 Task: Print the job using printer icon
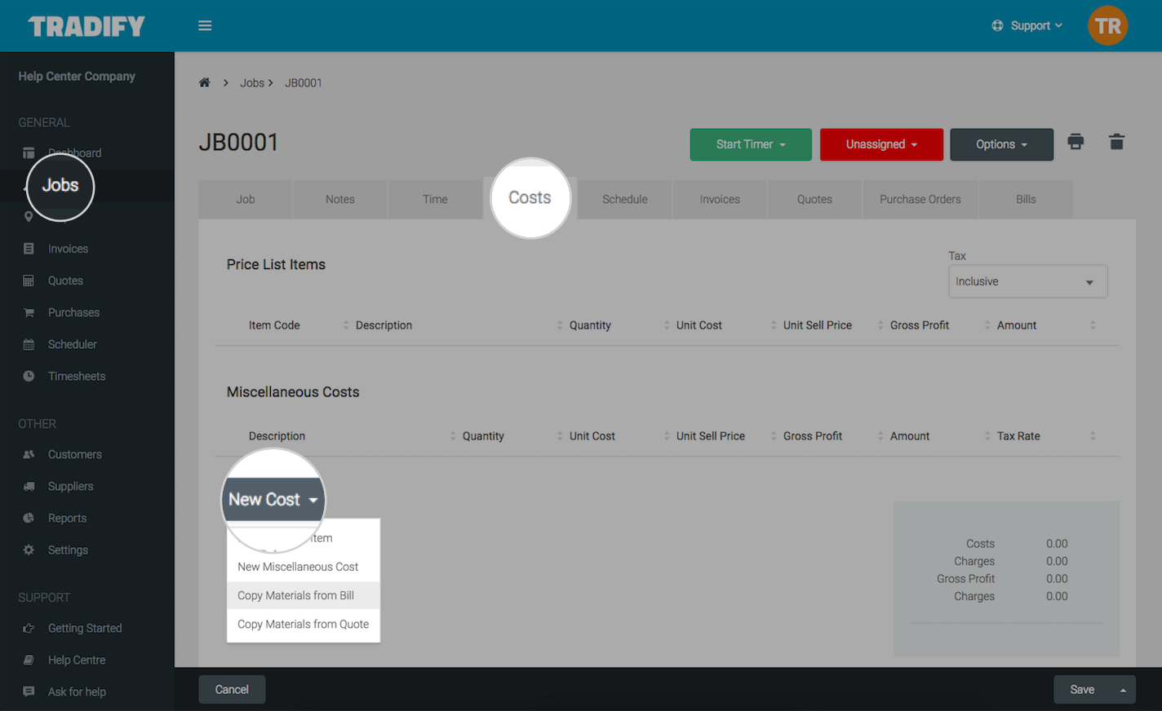pyautogui.click(x=1076, y=142)
